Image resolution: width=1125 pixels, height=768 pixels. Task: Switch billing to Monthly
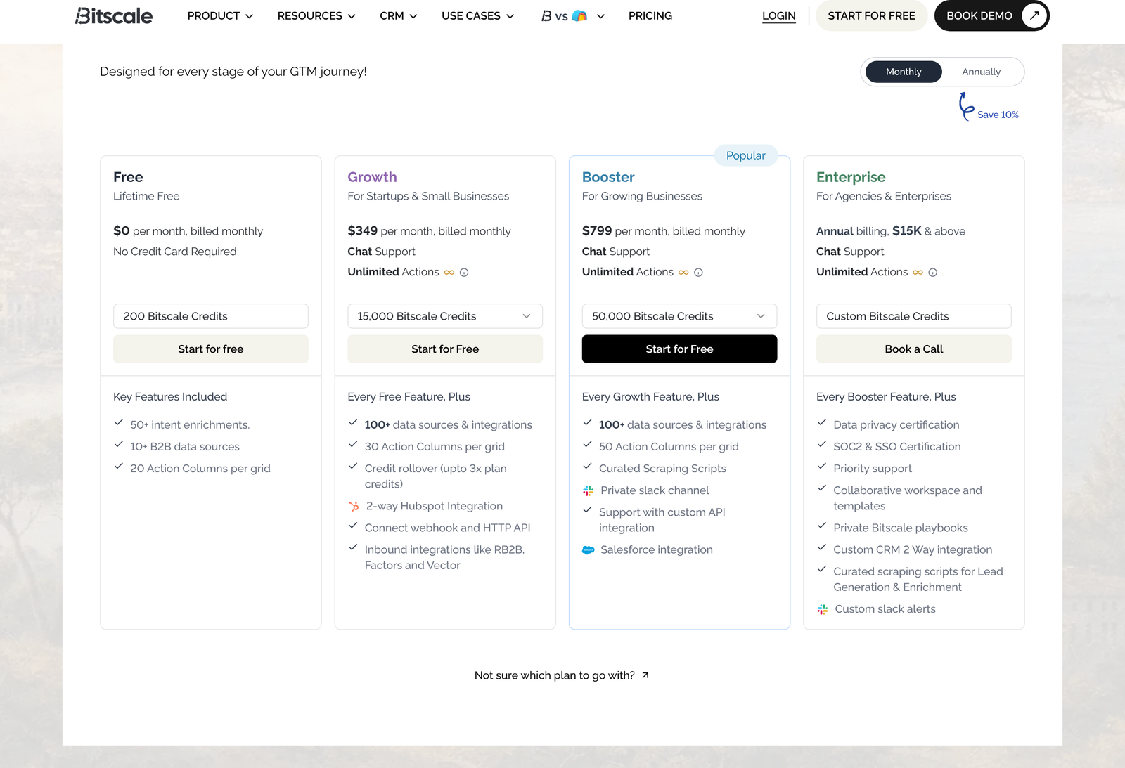click(x=904, y=72)
